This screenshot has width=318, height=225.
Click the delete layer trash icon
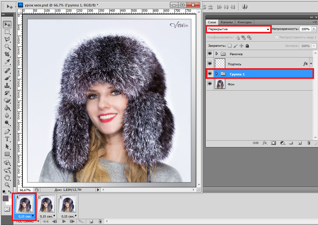click(x=308, y=143)
